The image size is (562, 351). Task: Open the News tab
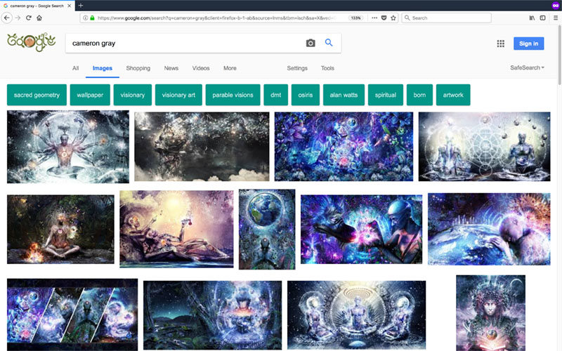171,68
